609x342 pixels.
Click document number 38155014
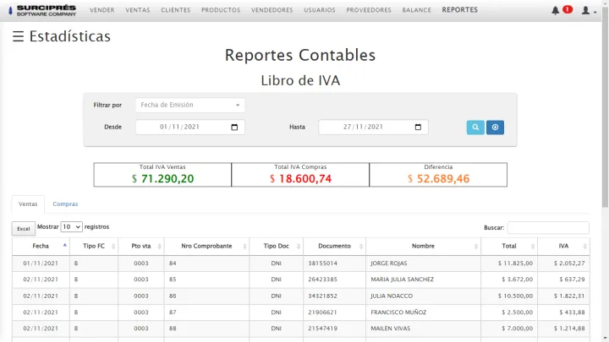(323, 263)
